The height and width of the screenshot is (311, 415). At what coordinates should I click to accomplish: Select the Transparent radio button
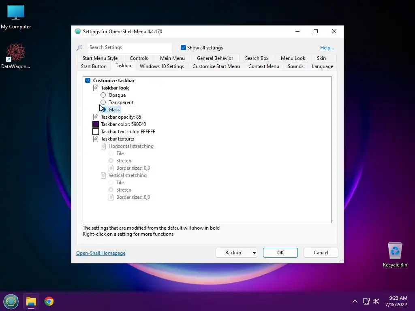pyautogui.click(x=103, y=102)
